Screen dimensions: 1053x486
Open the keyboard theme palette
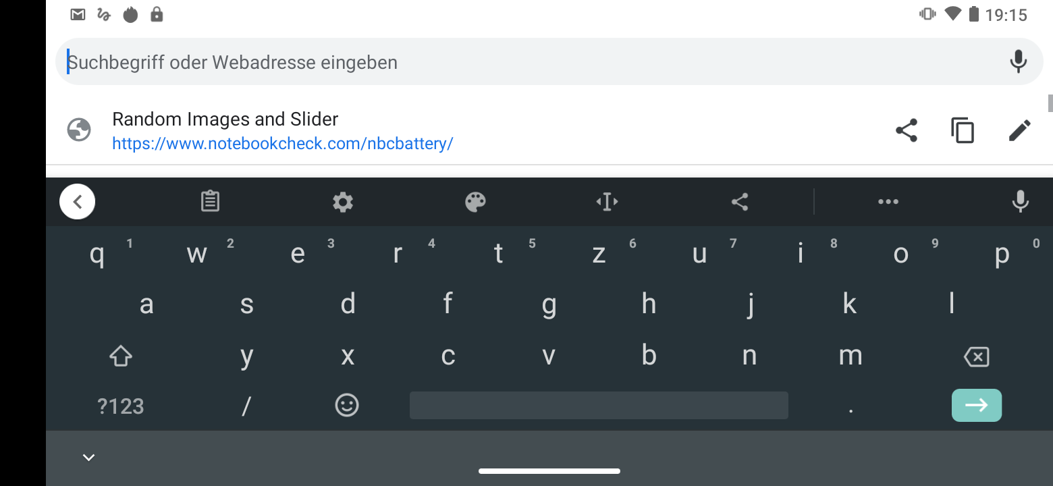coord(475,201)
